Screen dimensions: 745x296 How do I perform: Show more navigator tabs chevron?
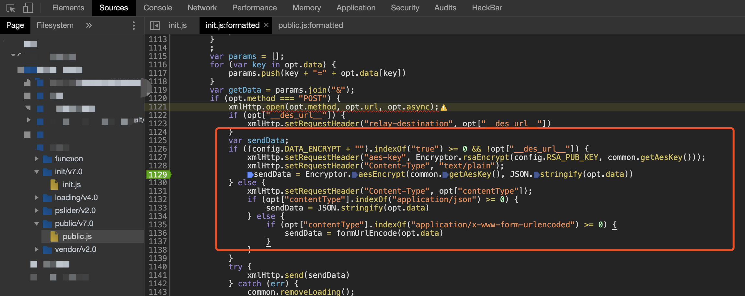[89, 25]
